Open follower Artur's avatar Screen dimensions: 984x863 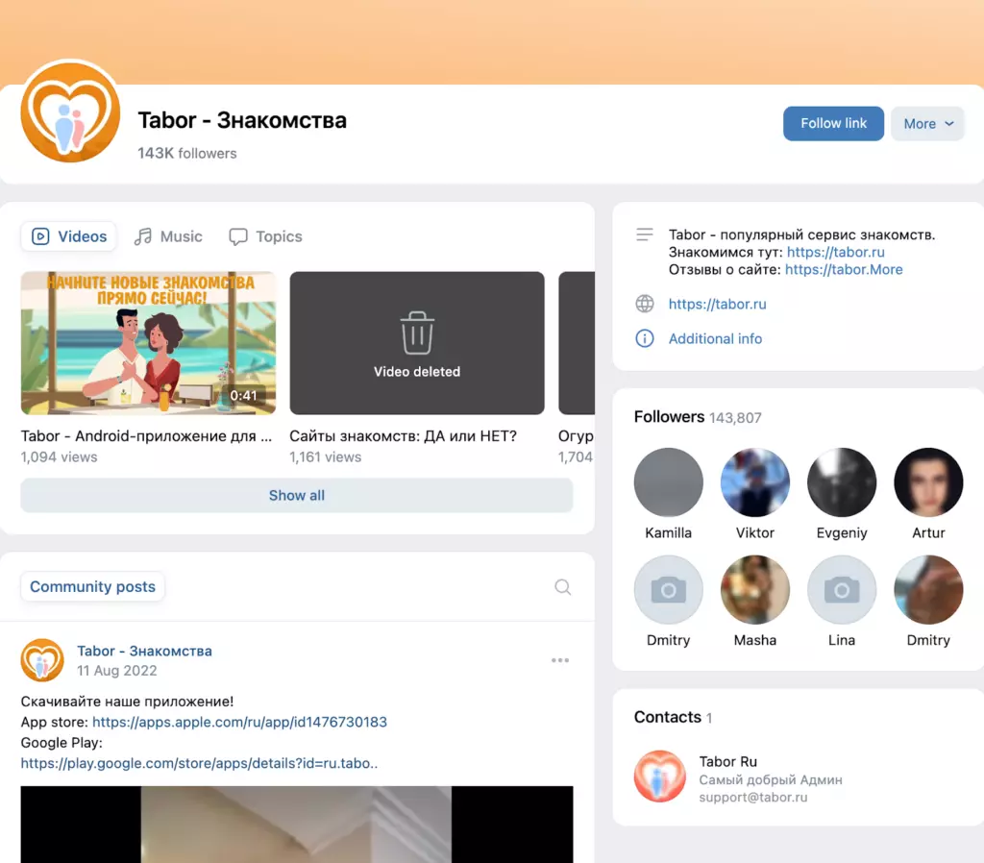coord(928,482)
